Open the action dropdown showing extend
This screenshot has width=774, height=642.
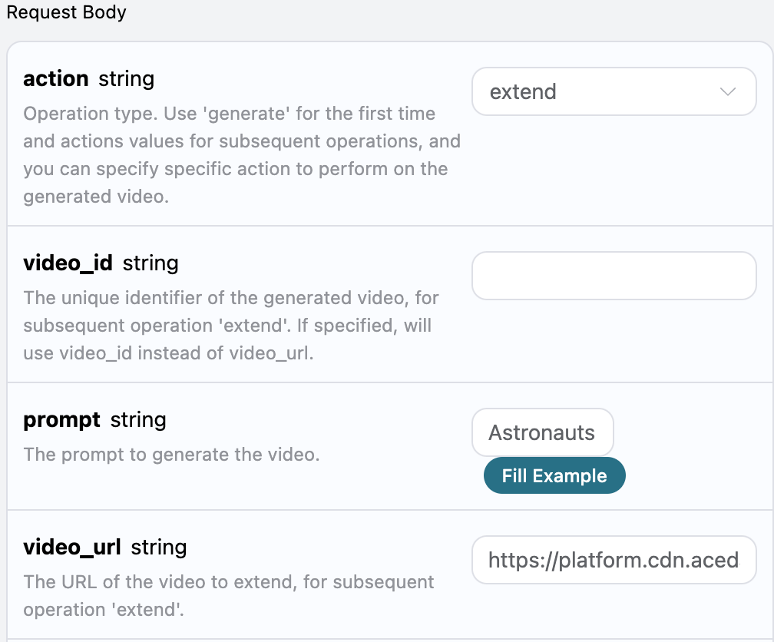[x=614, y=91]
